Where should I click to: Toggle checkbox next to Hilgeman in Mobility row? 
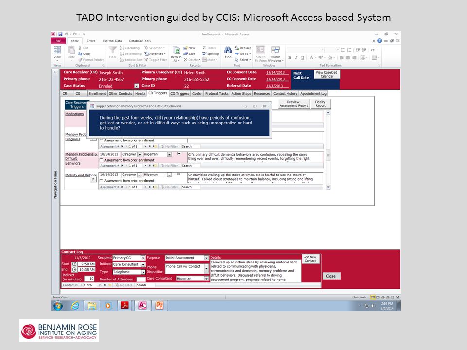tap(179, 174)
